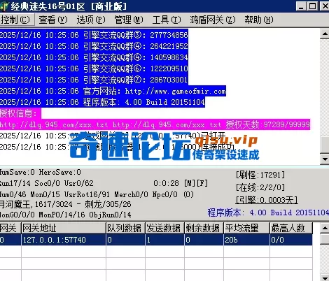Click the 20b average traffic cell
Image resolution: width=329 pixels, height=281 pixels.
[x=246, y=240]
